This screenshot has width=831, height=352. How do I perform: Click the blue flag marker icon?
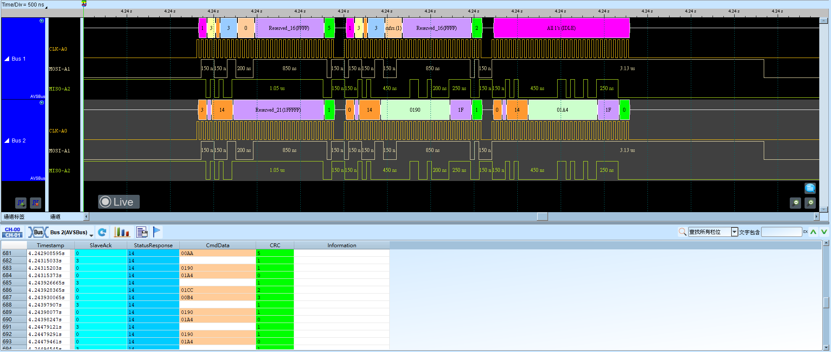[x=157, y=232]
